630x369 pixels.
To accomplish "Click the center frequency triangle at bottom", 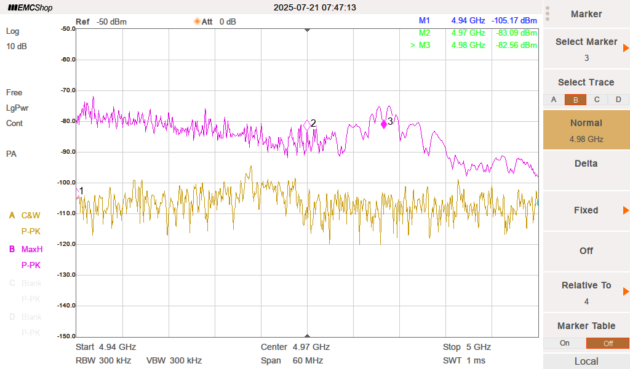I will point(308,335).
